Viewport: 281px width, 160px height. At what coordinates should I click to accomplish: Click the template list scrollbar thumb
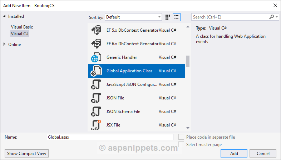(x=188, y=61)
